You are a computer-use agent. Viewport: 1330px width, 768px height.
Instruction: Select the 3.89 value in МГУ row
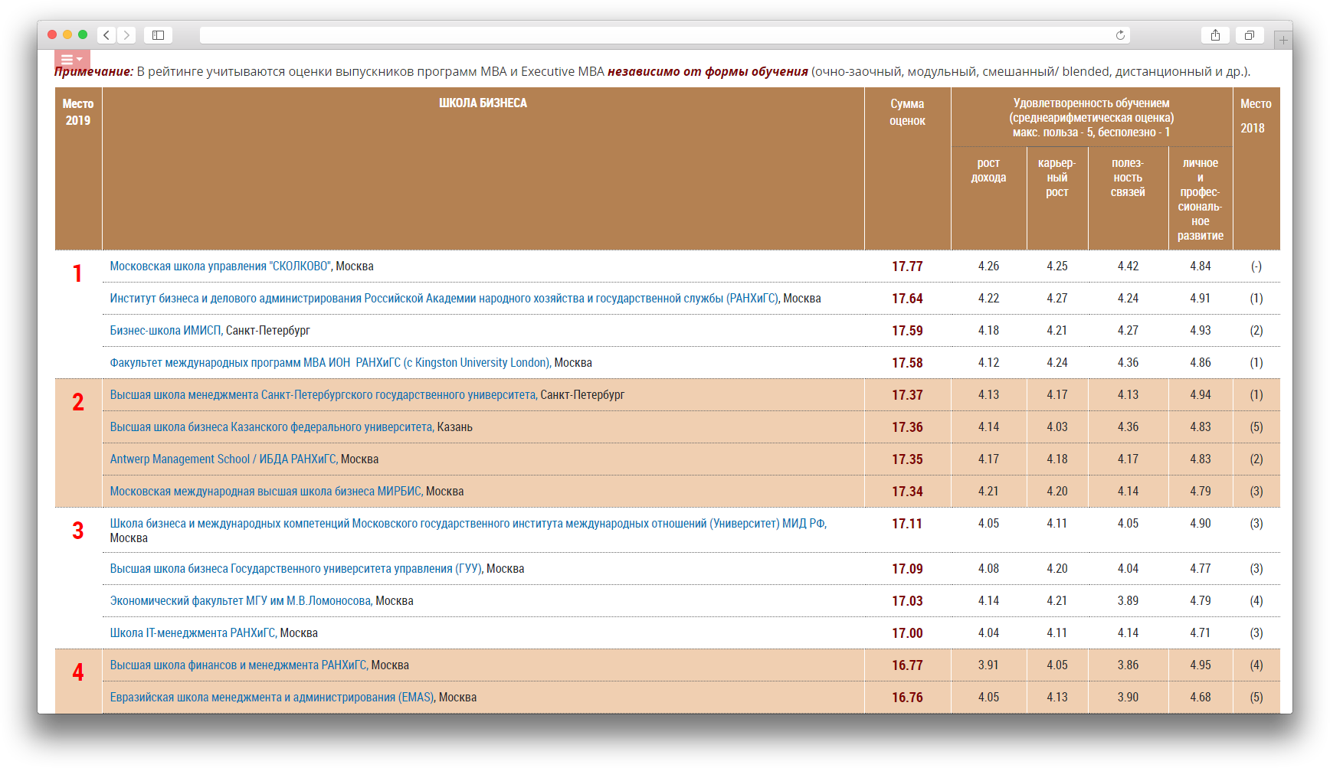1128,601
